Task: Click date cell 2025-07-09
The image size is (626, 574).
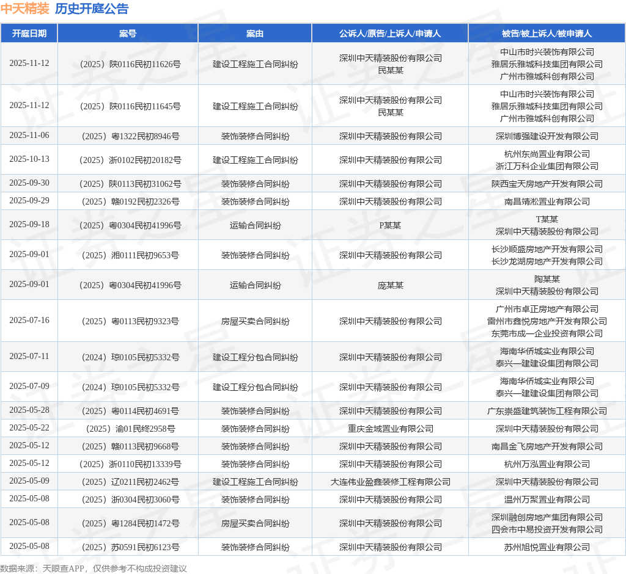Action: click(29, 386)
